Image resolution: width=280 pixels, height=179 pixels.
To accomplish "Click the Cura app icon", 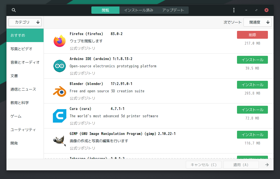I will (60, 116).
